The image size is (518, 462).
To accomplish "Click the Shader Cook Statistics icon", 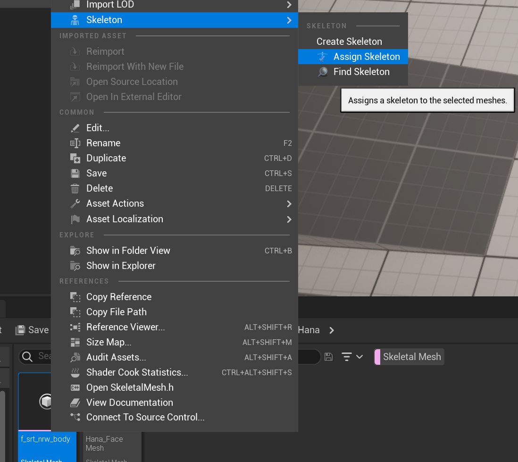I will point(75,372).
